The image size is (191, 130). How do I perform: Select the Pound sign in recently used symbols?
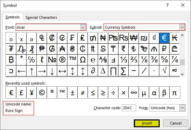click(21, 92)
